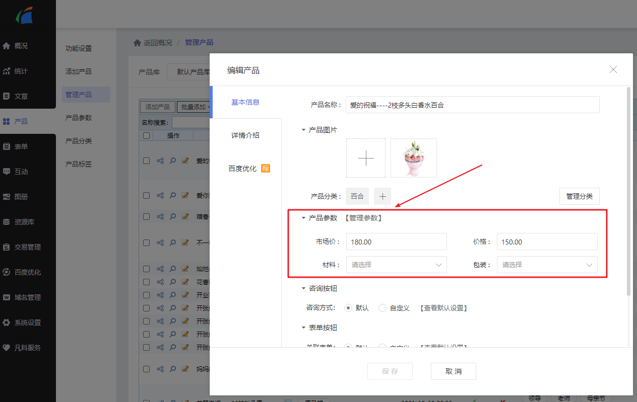637x402 pixels.
Task: Click the 市场价 field showing 180.00
Action: (x=397, y=242)
